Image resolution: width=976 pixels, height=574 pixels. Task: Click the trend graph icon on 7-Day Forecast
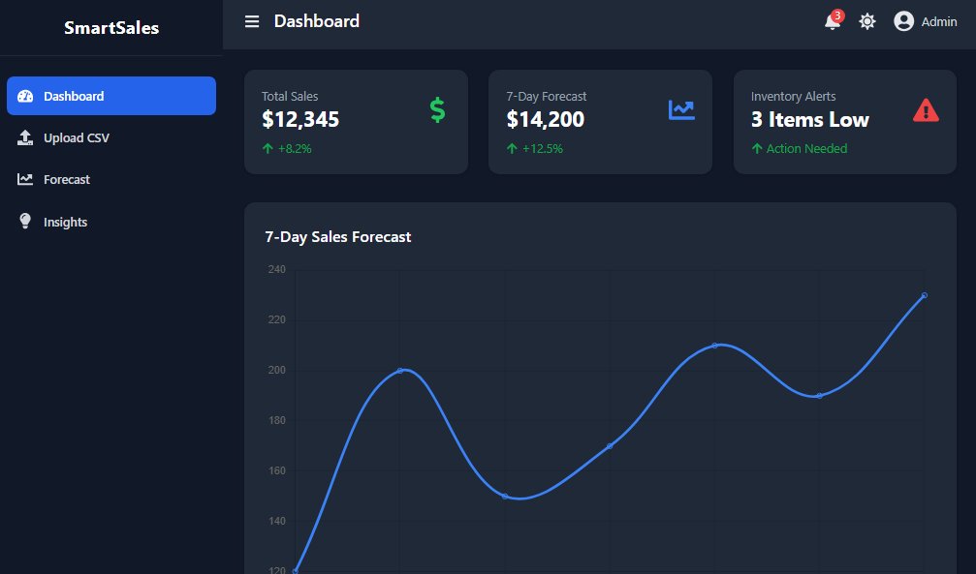(681, 109)
